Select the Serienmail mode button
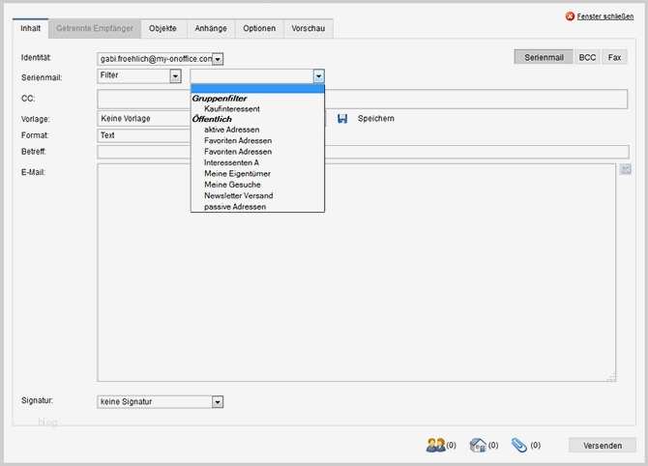This screenshot has height=466, width=648. point(544,57)
